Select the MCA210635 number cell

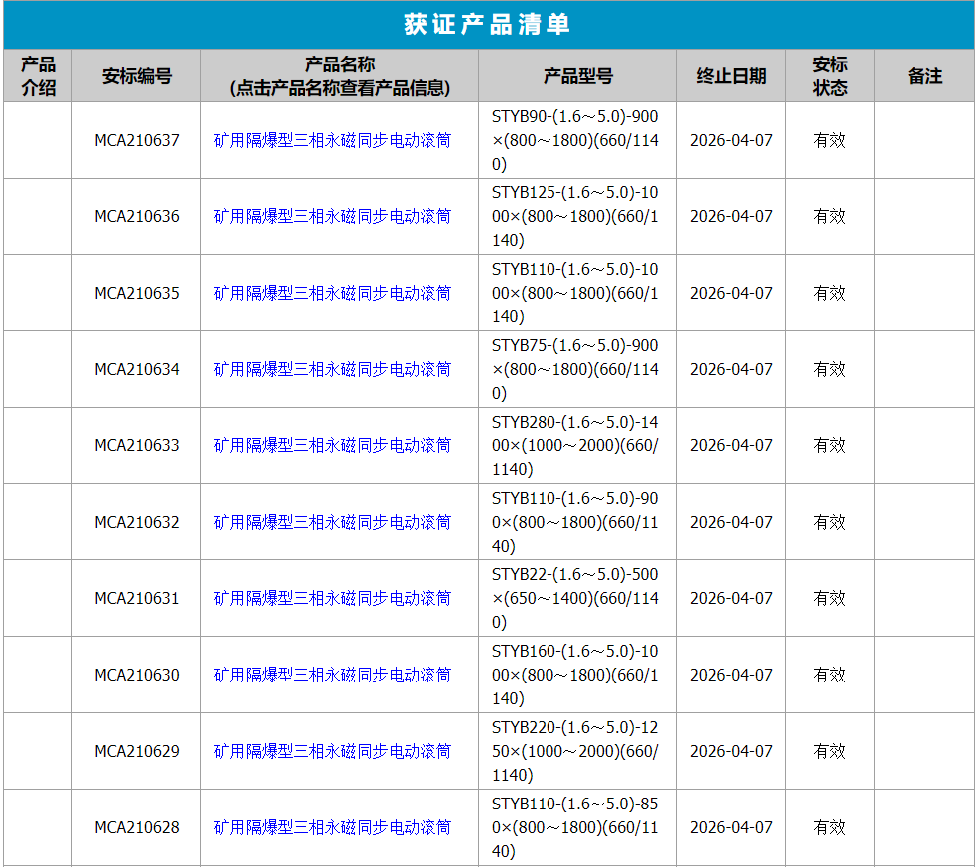pyautogui.click(x=136, y=293)
